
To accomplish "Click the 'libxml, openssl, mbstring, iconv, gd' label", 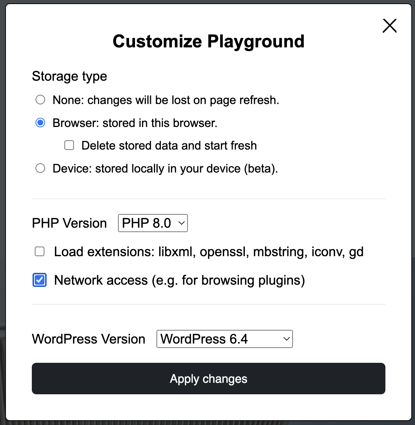I will pos(261,252).
